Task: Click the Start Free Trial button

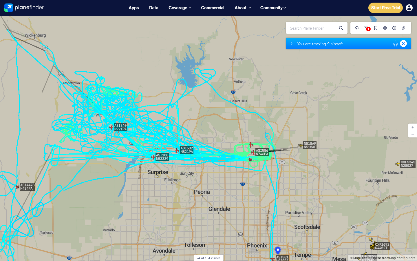Action: [385, 8]
